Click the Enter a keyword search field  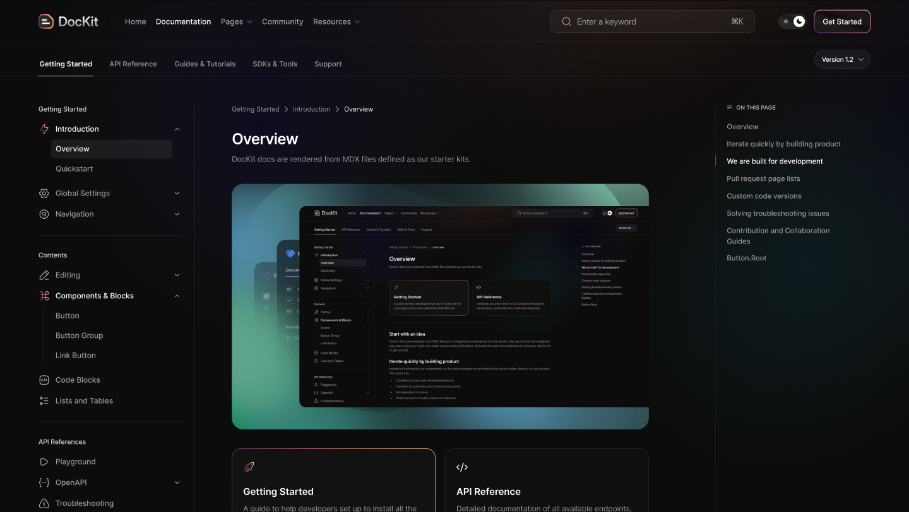[652, 21]
